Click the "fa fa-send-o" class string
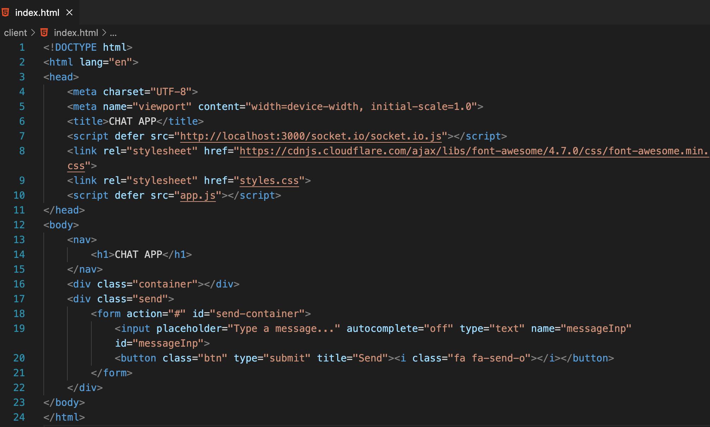The width and height of the screenshot is (710, 427). (489, 358)
